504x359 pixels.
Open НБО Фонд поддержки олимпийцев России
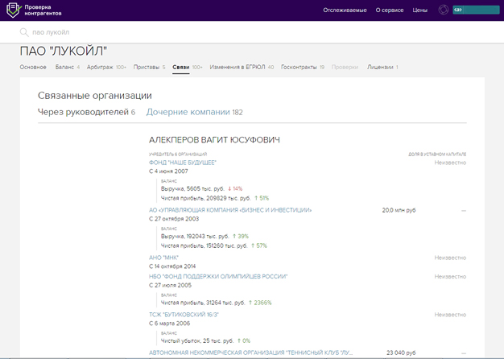[x=218, y=276]
